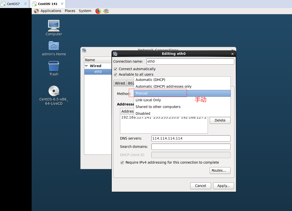292x211 pixels.
Task: Click the CentOS-141 tab VM icon
Action: click(x=34, y=4)
